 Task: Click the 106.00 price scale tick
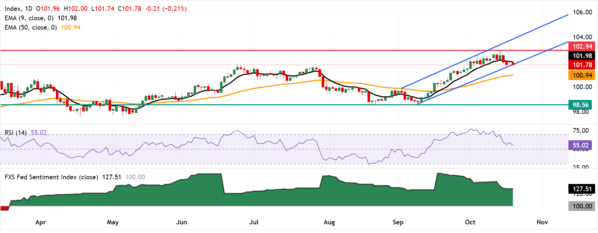(x=582, y=12)
